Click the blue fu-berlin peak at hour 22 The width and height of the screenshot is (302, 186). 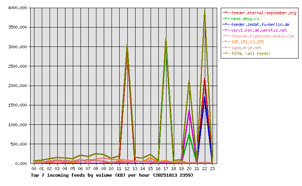pos(205,98)
